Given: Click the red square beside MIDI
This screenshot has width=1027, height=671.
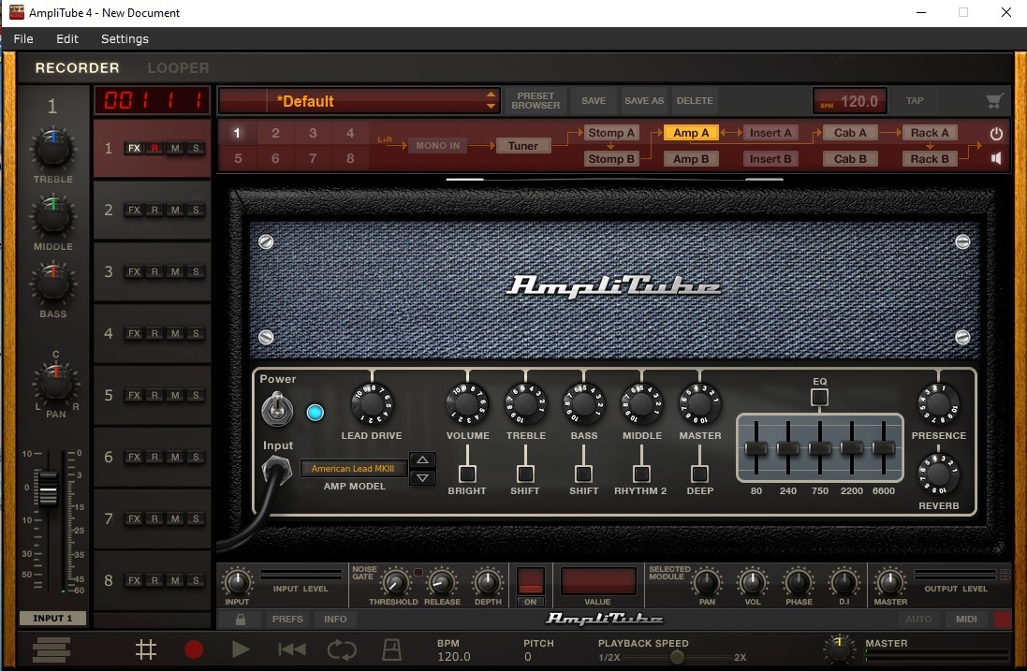Looking at the screenshot, I should (1002, 619).
